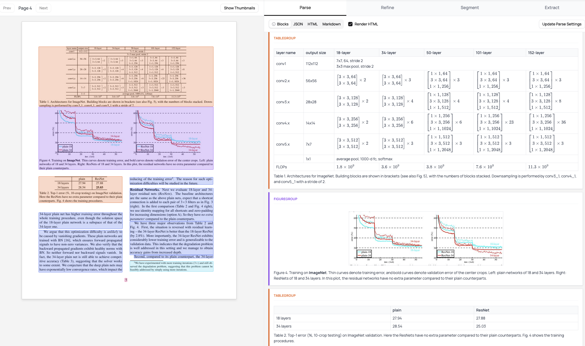This screenshot has height=346, width=585.
Task: Select the Parse tab
Action: (x=305, y=7)
